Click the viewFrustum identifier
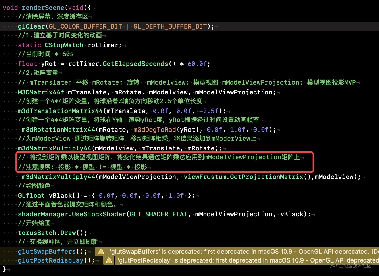 (205, 177)
